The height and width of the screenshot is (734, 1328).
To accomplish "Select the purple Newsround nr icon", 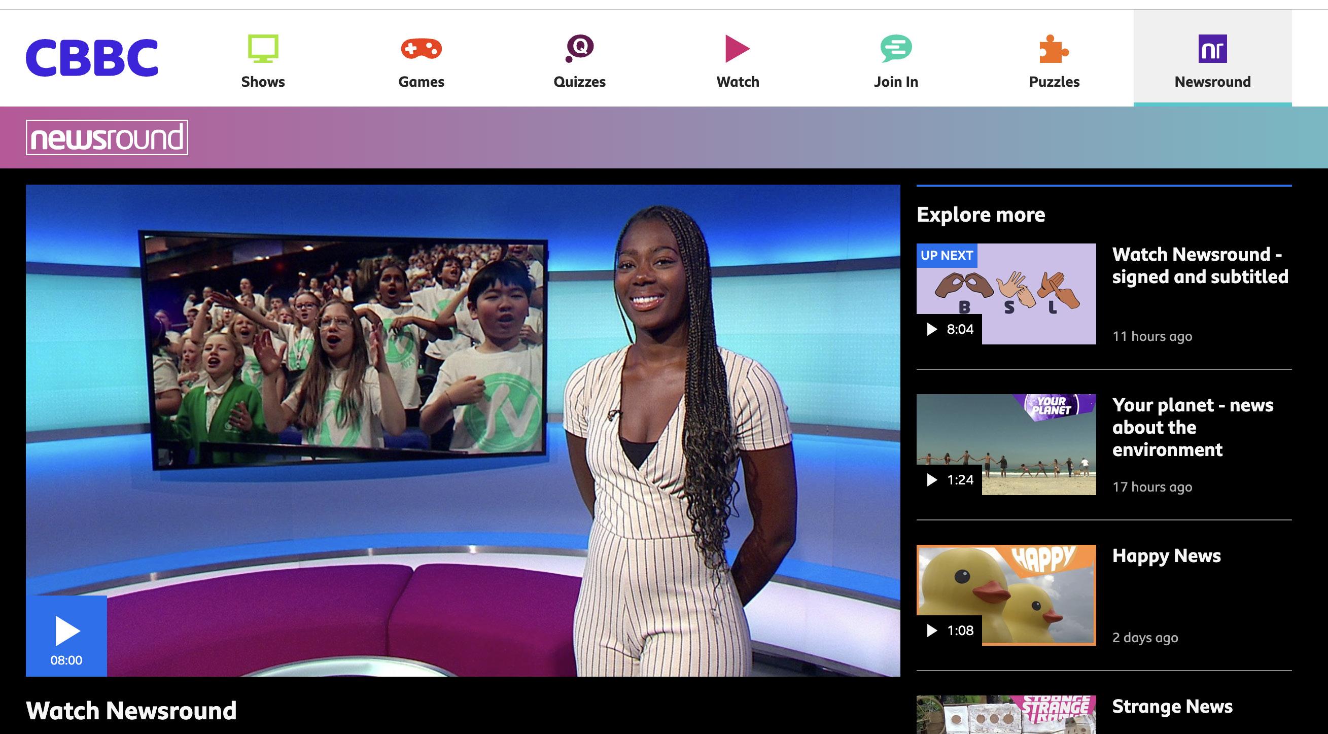I will coord(1212,49).
